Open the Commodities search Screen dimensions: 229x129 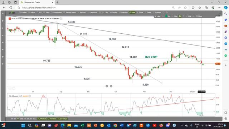(57, 13)
